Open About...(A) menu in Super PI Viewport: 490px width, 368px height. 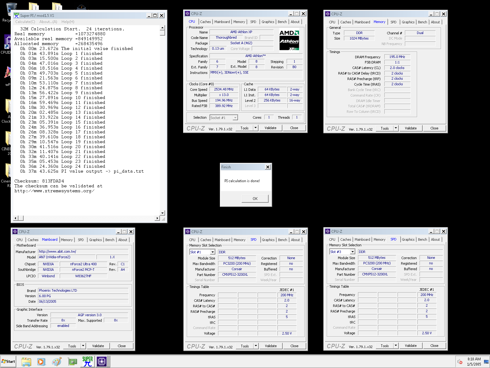48,22
